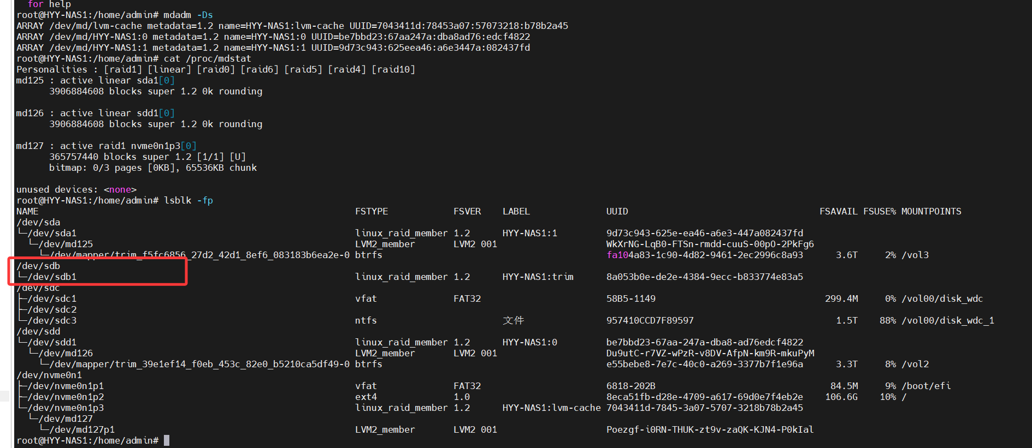Select the /dev/nvme0n1p2 partition entry

[x=66, y=397]
